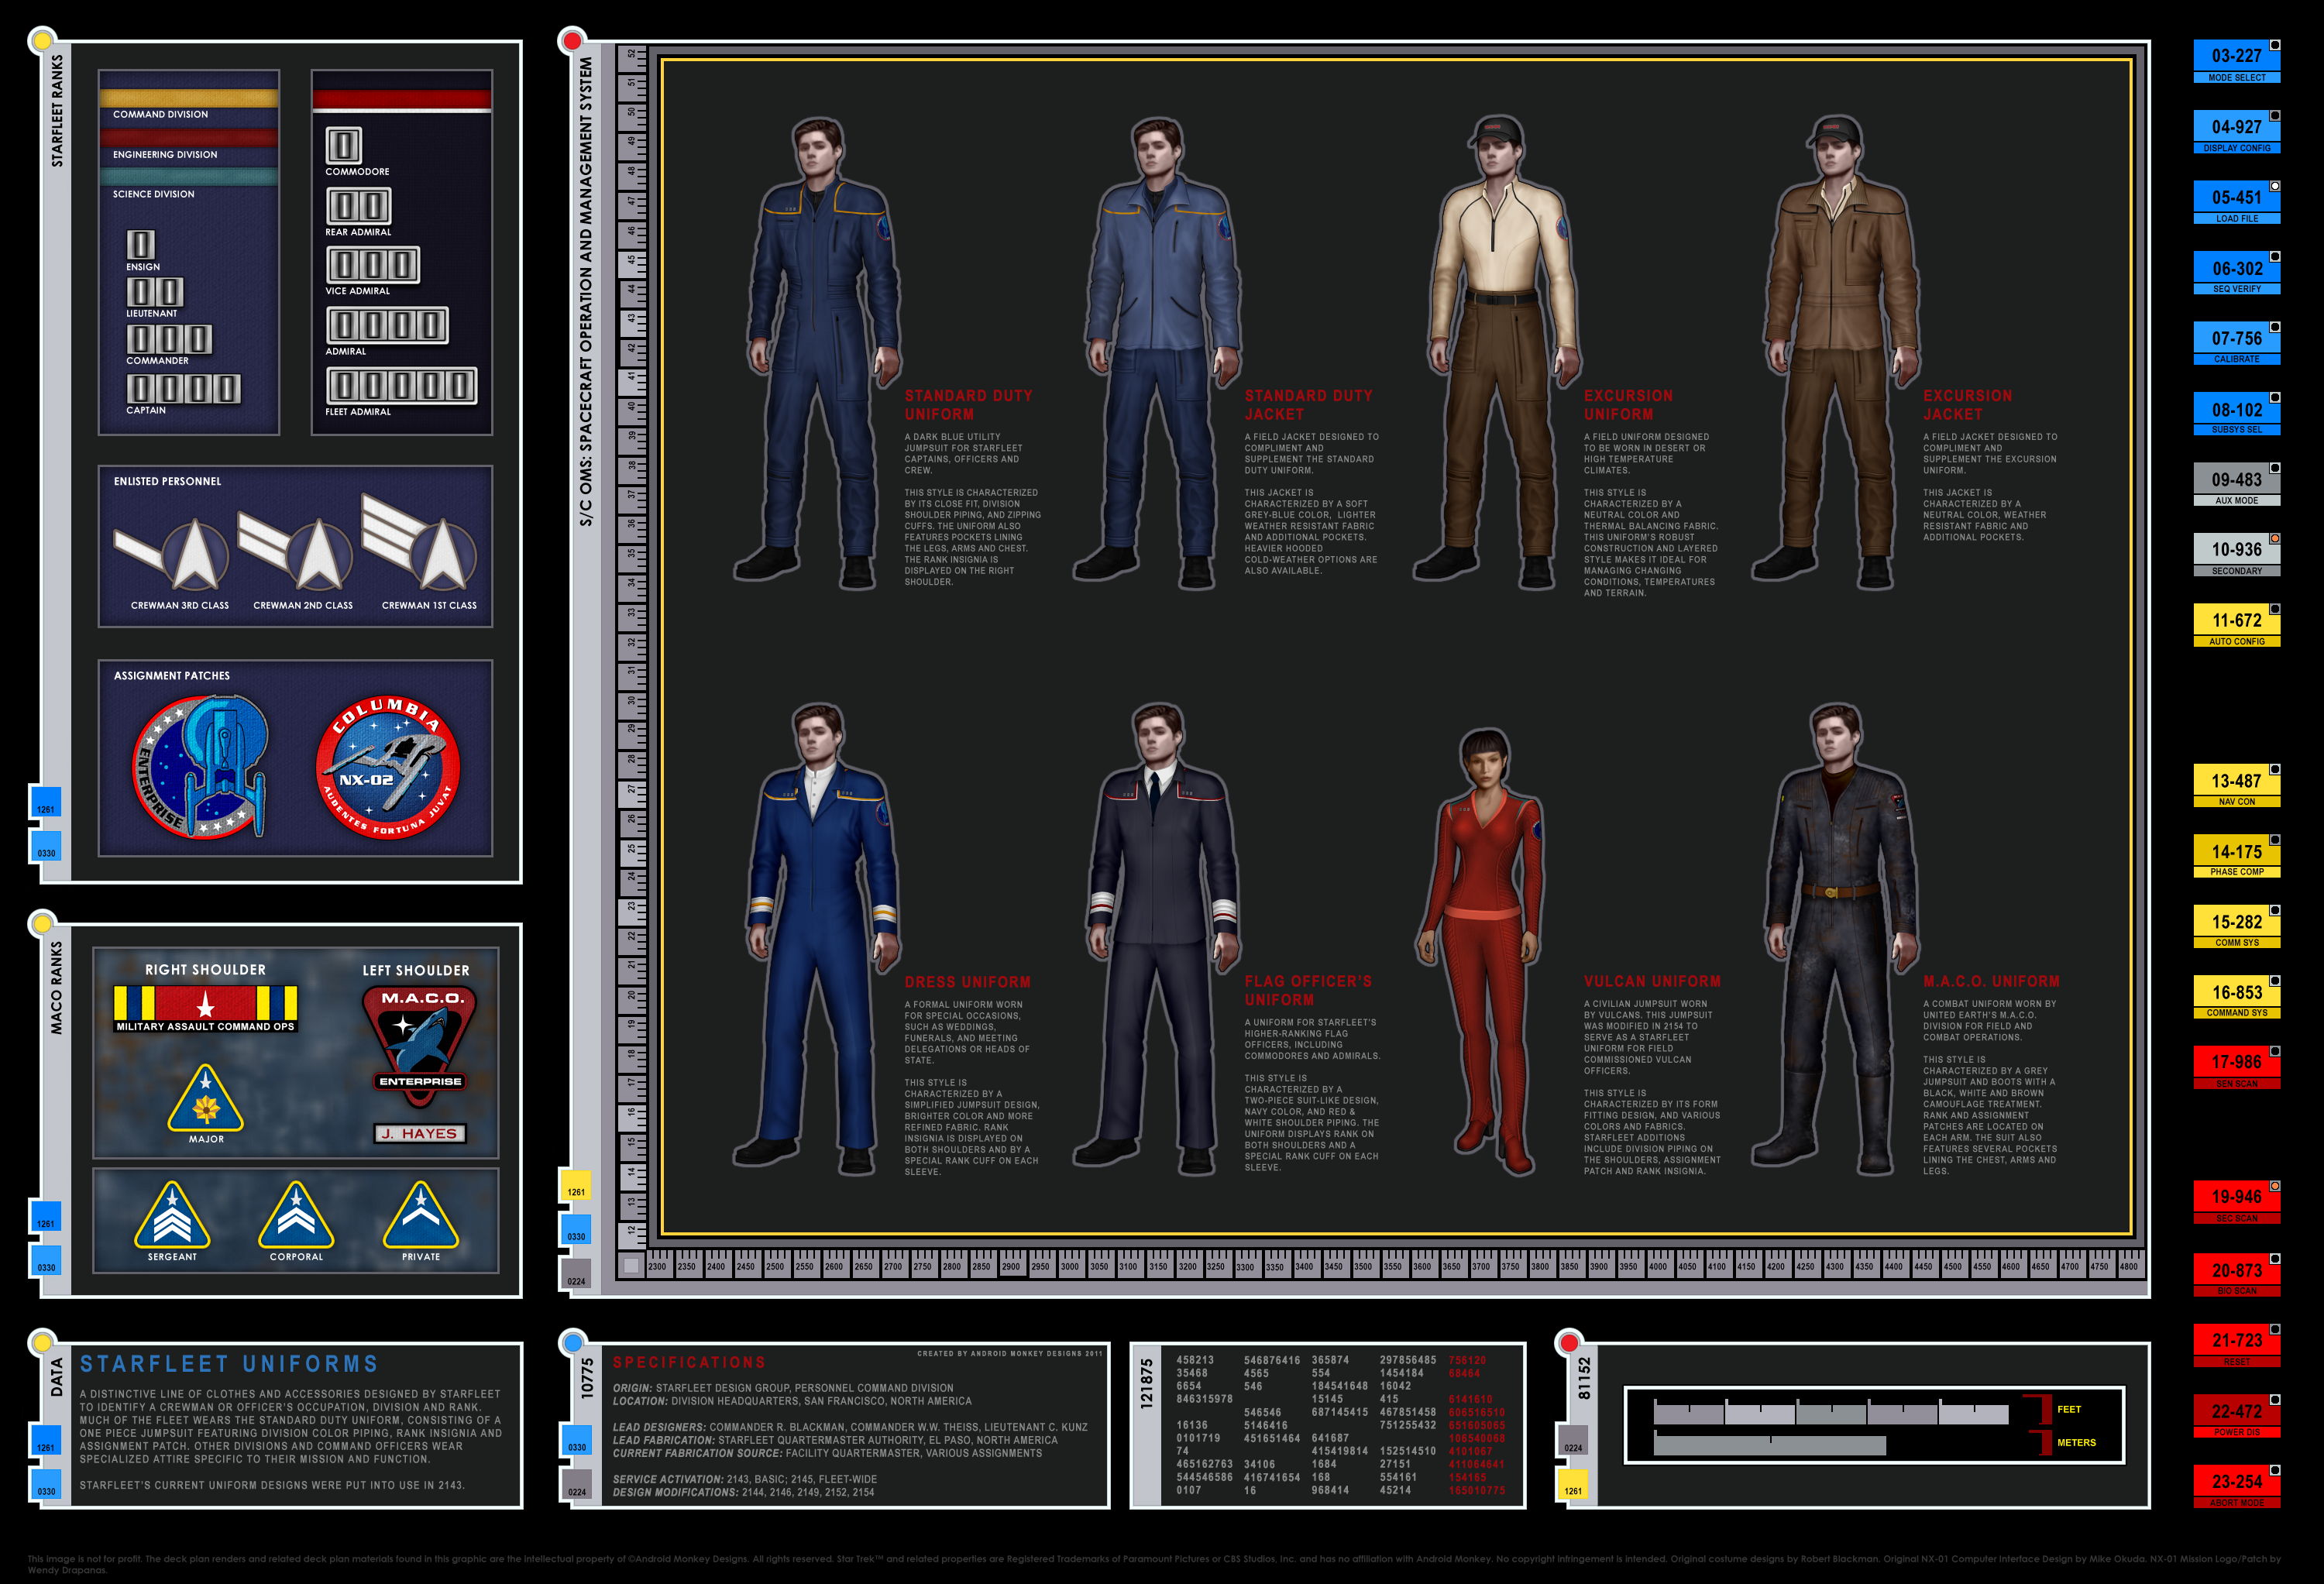Toggle indicator on 10-936 Secondary button
Viewport: 2324px width, 1584px height.
click(2274, 539)
